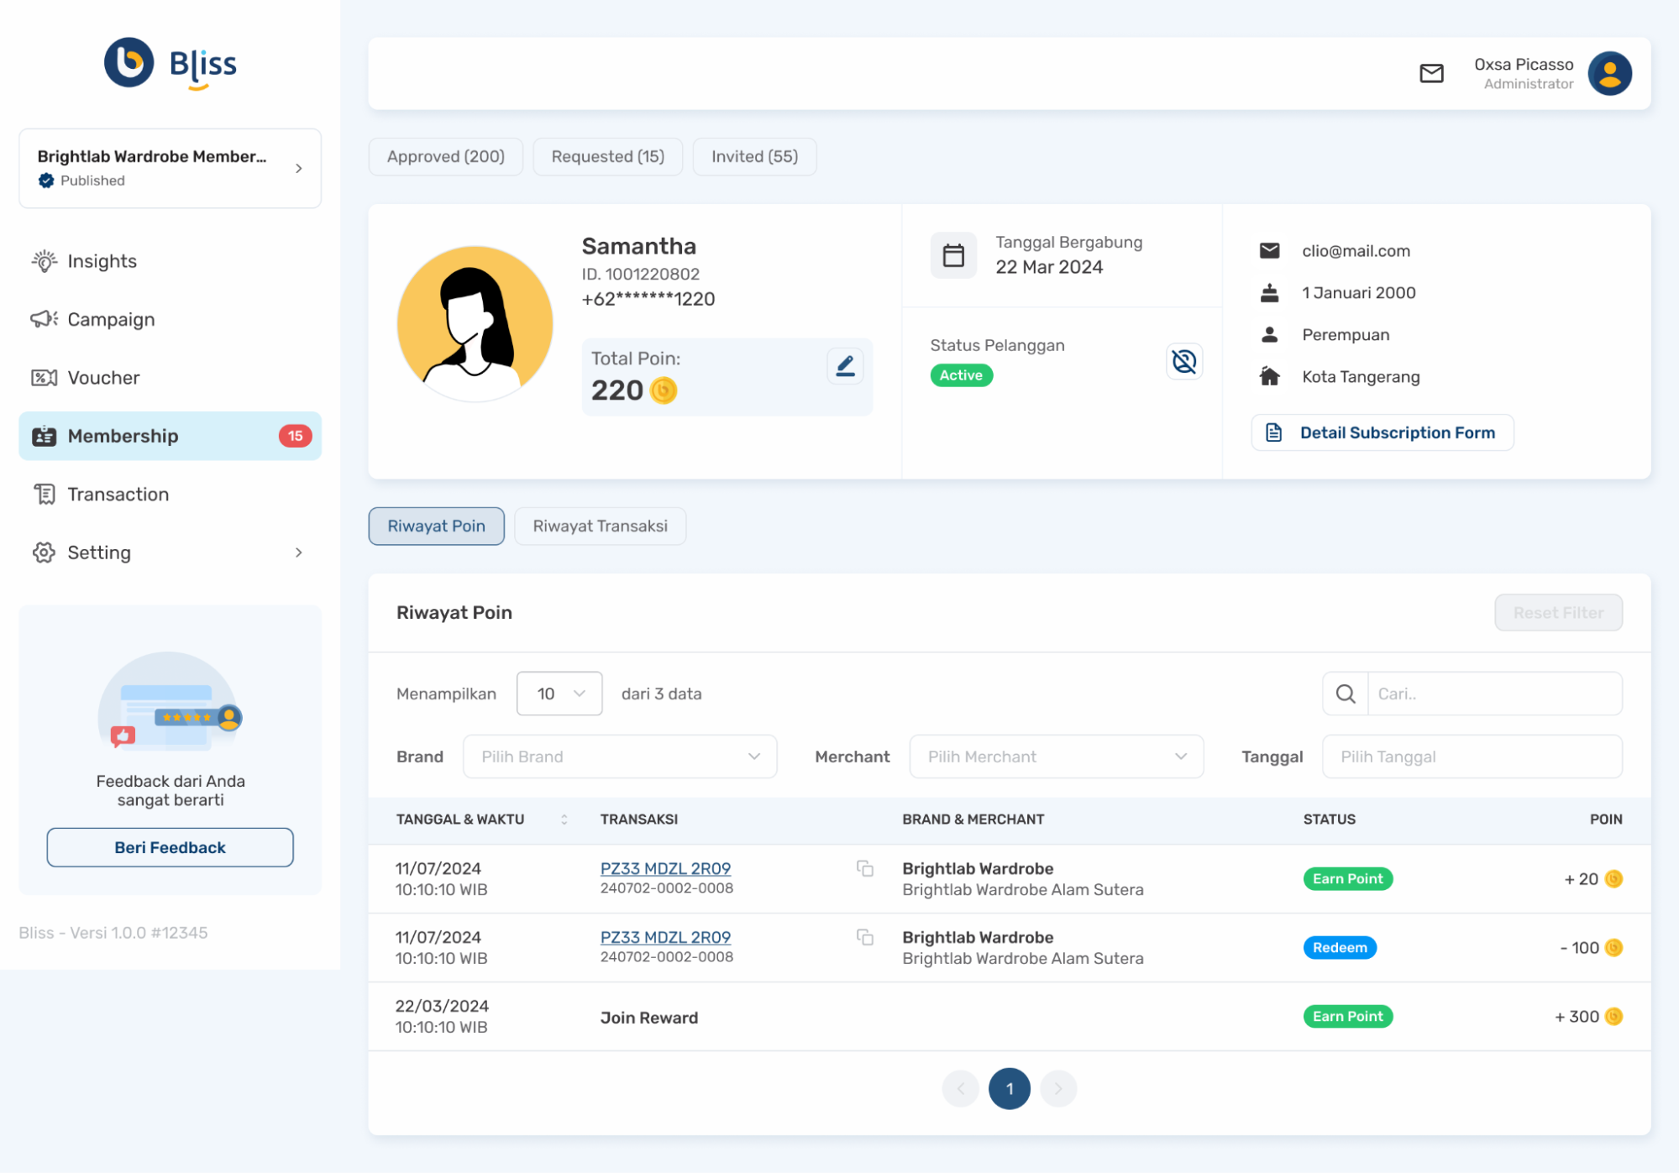
Task: Click the per-page count selector showing 10
Action: (x=558, y=694)
